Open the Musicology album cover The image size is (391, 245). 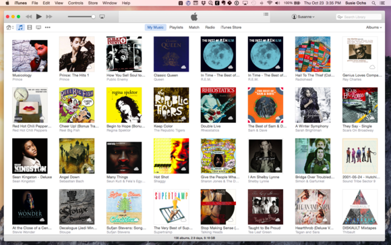30,56
